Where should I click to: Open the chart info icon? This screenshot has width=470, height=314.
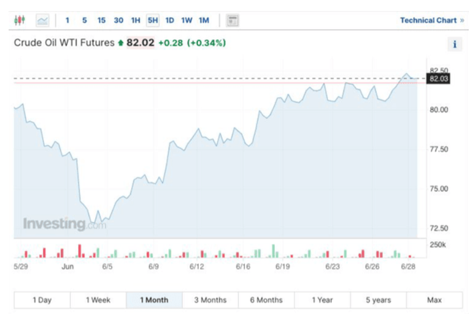click(x=454, y=44)
